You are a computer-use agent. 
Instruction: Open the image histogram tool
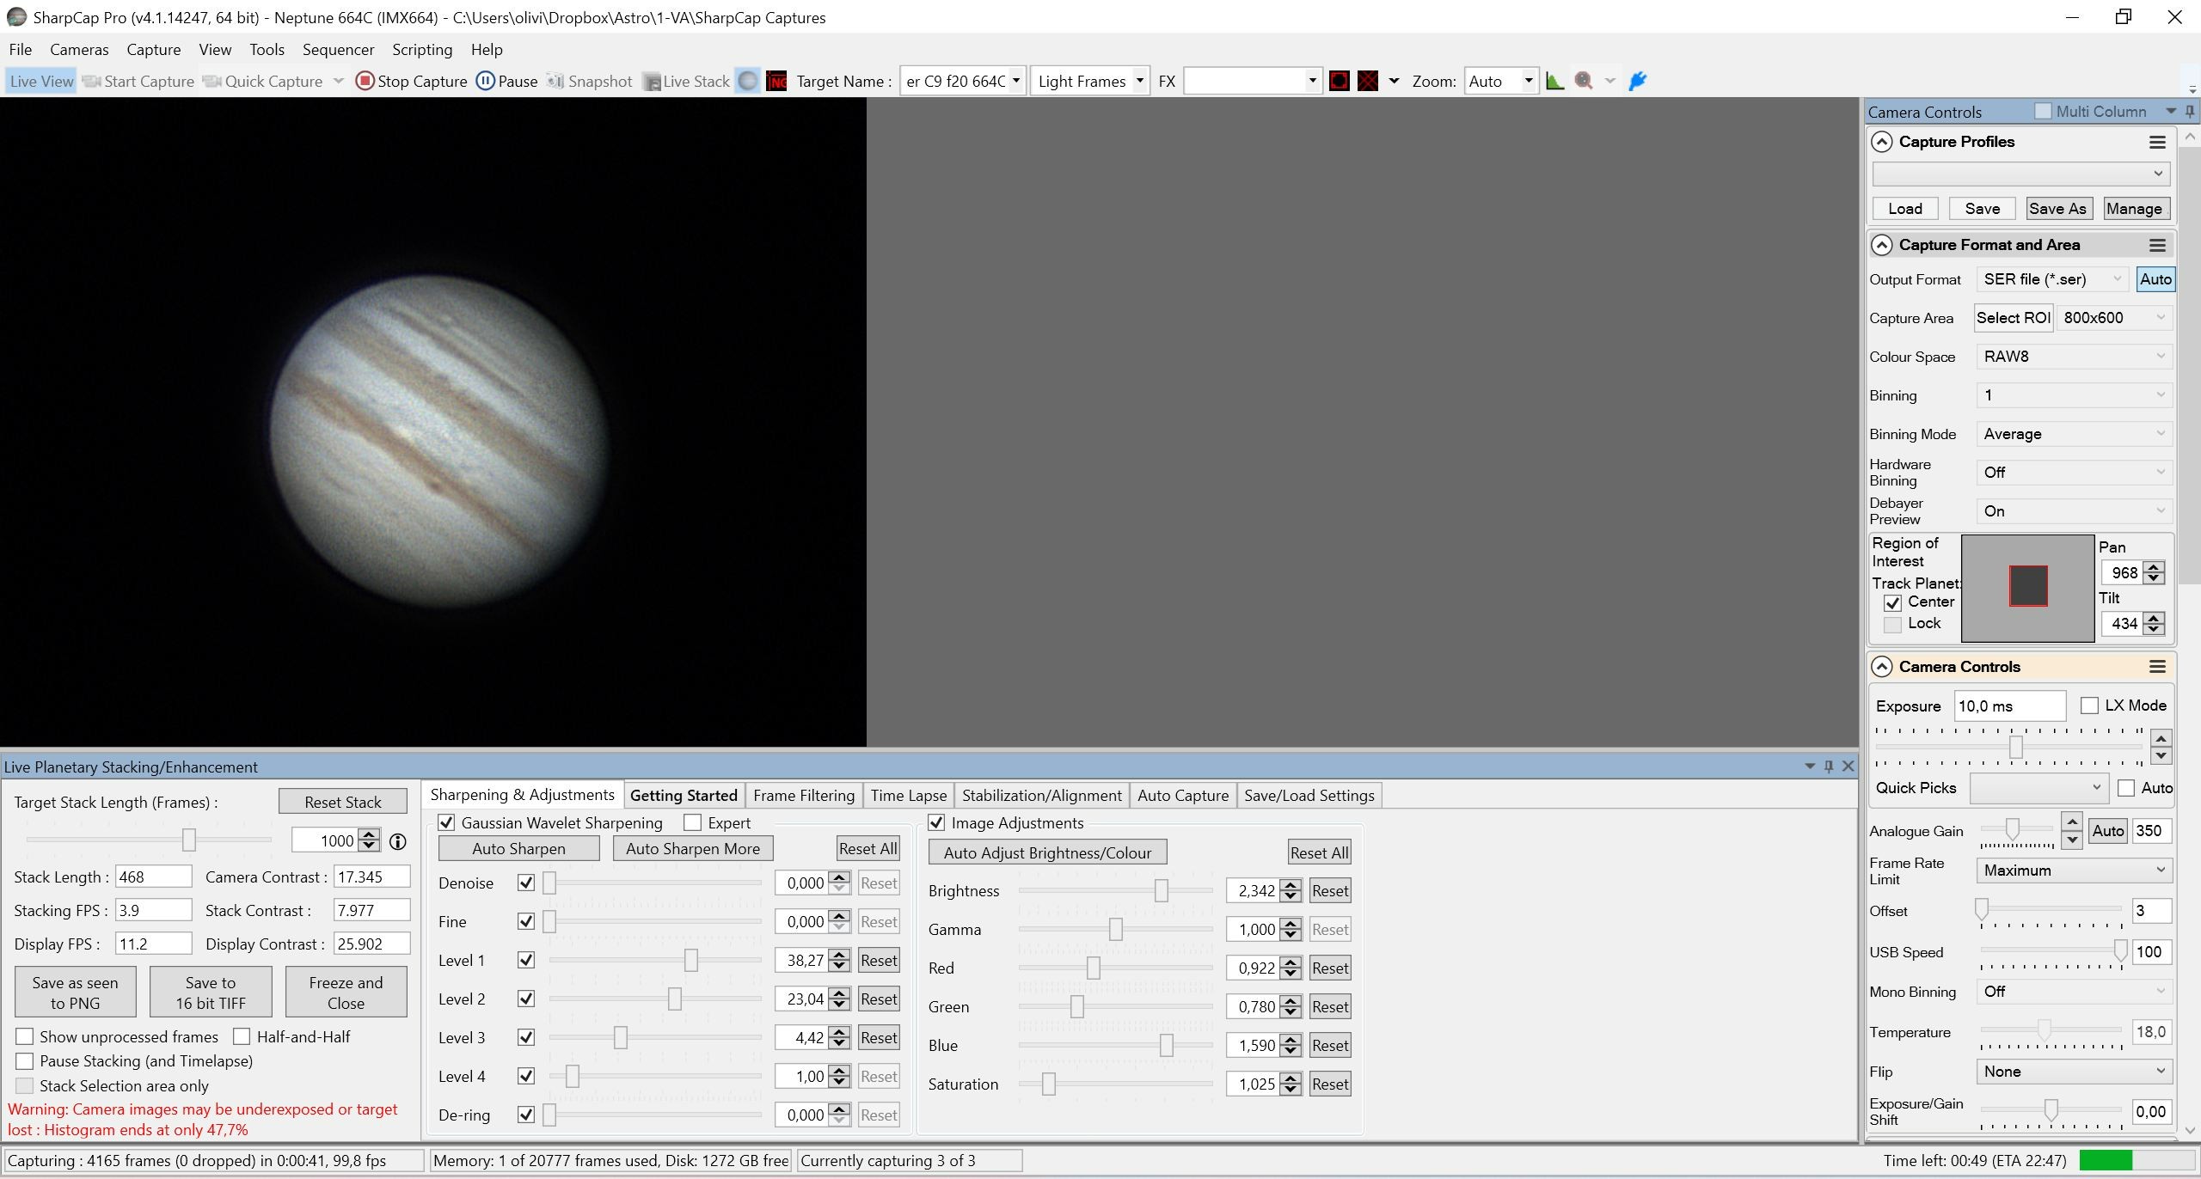1554,81
